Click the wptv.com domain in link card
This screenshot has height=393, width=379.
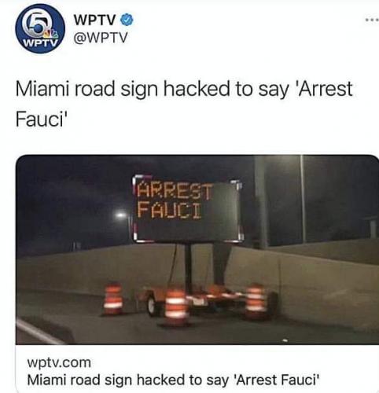[x=59, y=363]
